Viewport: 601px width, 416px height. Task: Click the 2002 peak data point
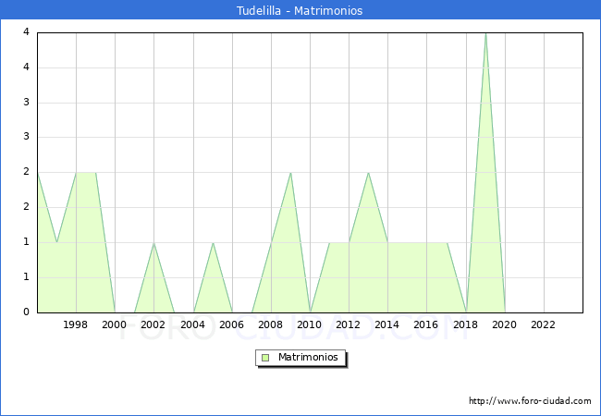pyautogui.click(x=153, y=243)
